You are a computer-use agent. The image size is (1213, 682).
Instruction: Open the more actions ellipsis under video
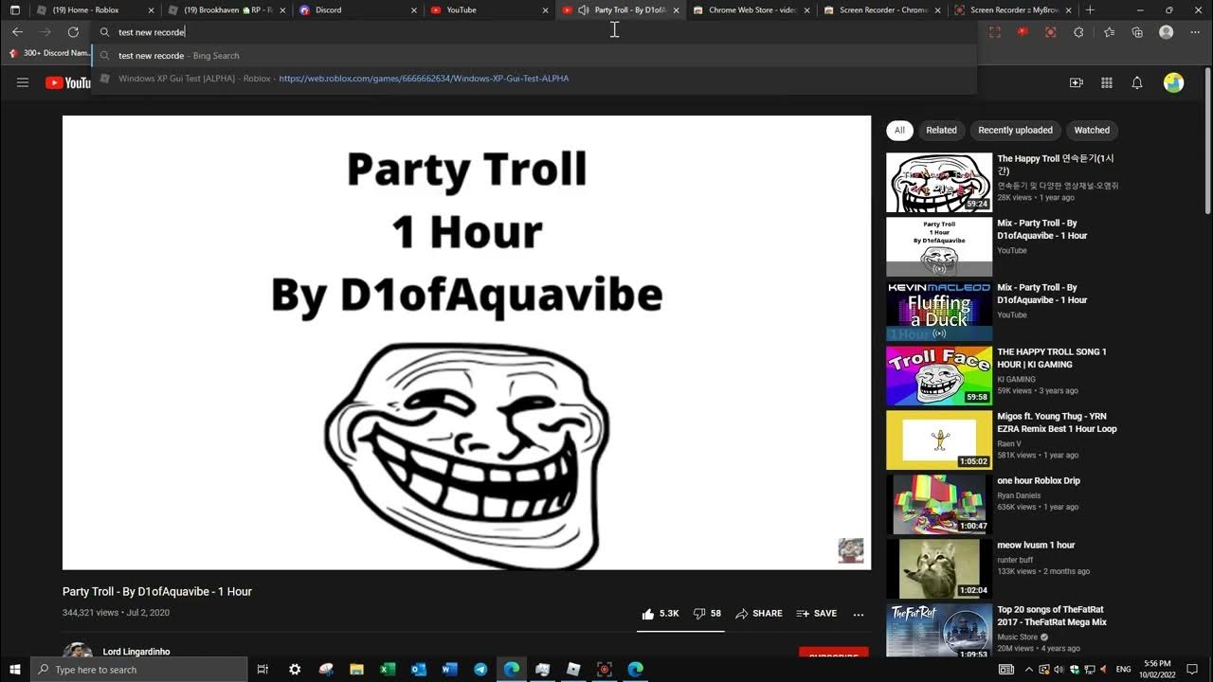(x=859, y=614)
